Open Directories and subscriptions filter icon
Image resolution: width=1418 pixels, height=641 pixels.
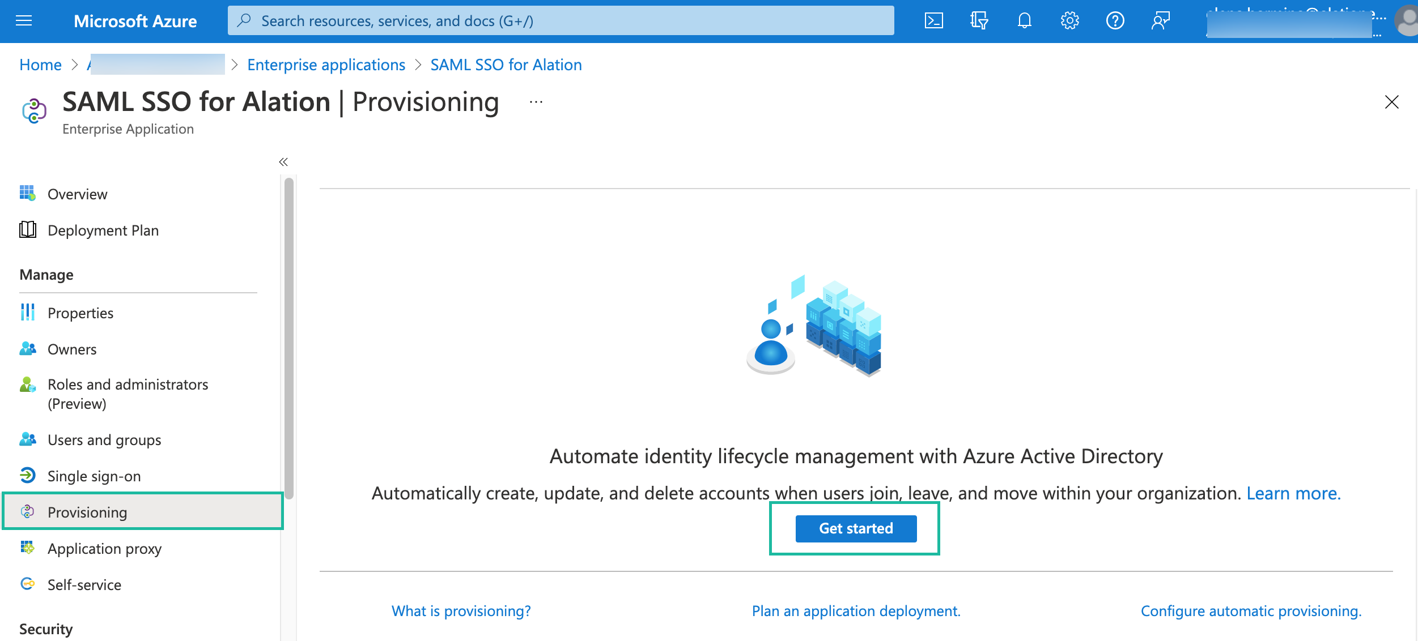point(979,21)
